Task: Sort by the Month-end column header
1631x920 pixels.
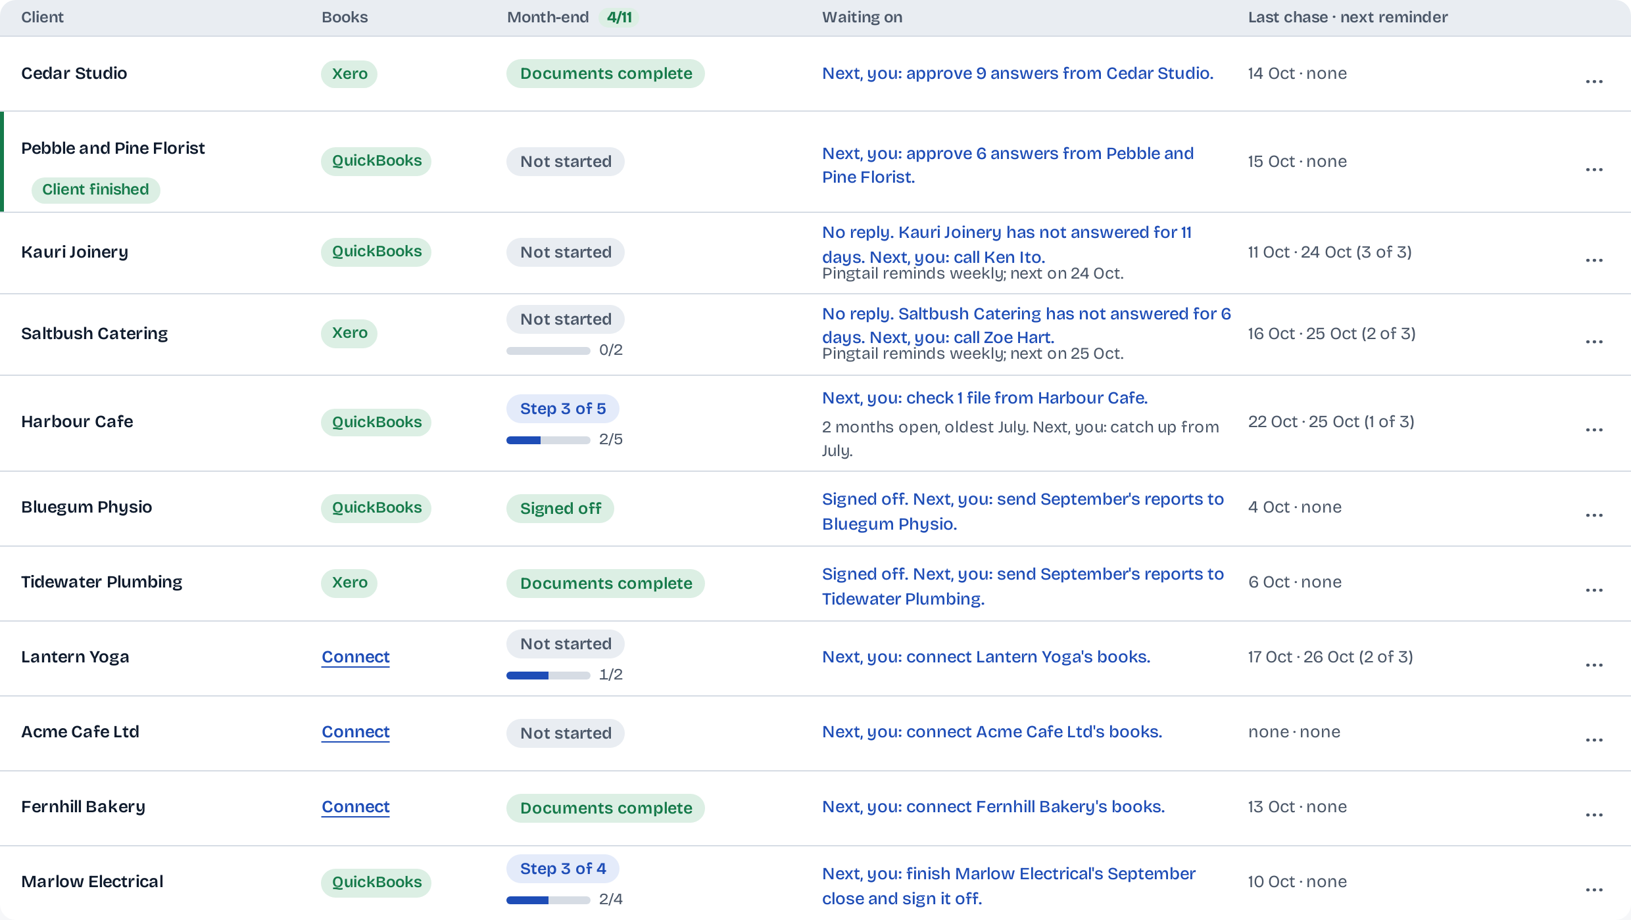Action: pos(548,17)
